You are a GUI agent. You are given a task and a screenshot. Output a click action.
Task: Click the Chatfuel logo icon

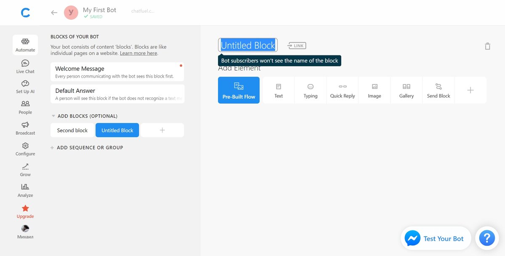pos(25,13)
